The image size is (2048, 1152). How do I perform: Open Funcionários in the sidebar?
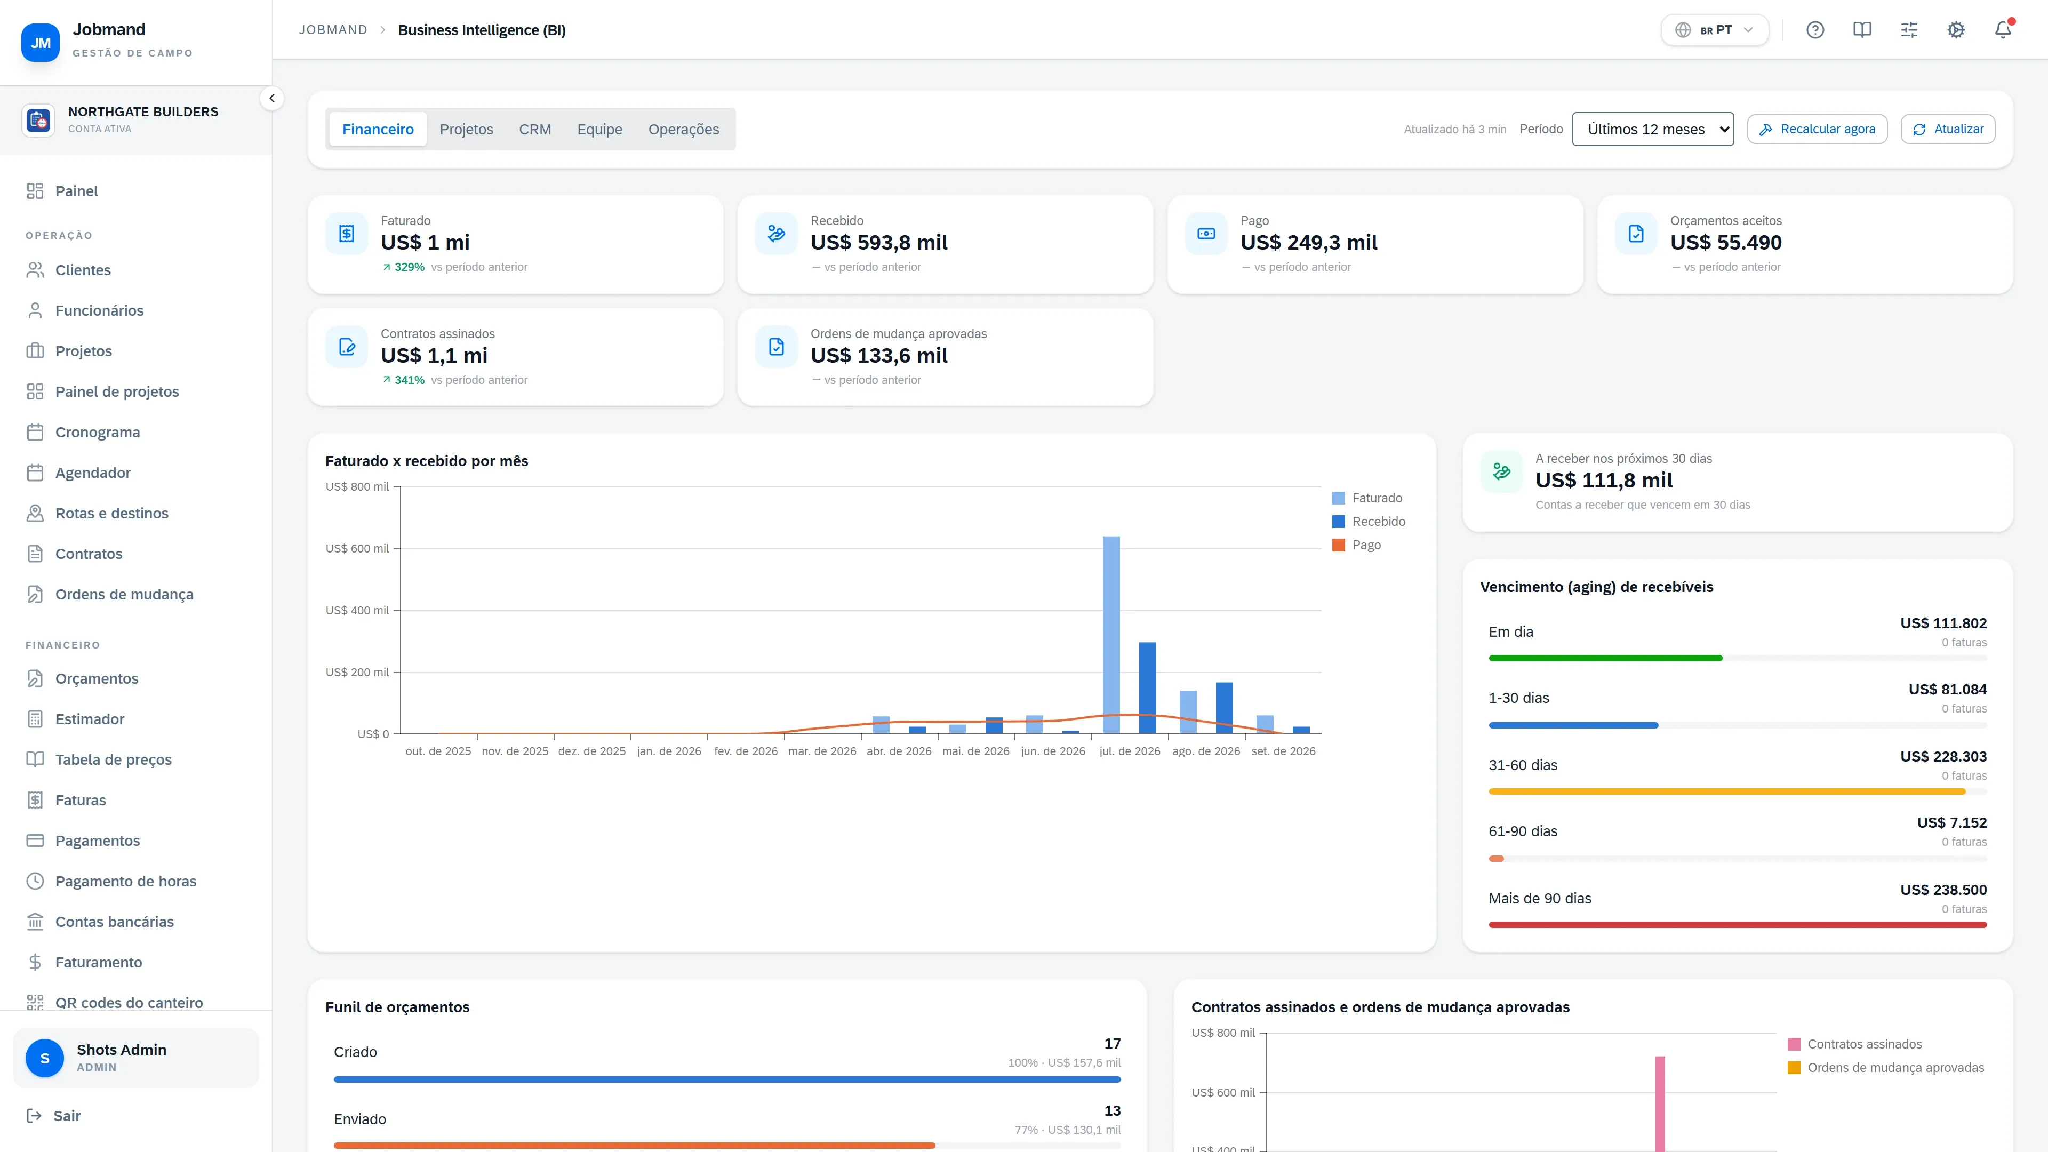click(136, 311)
